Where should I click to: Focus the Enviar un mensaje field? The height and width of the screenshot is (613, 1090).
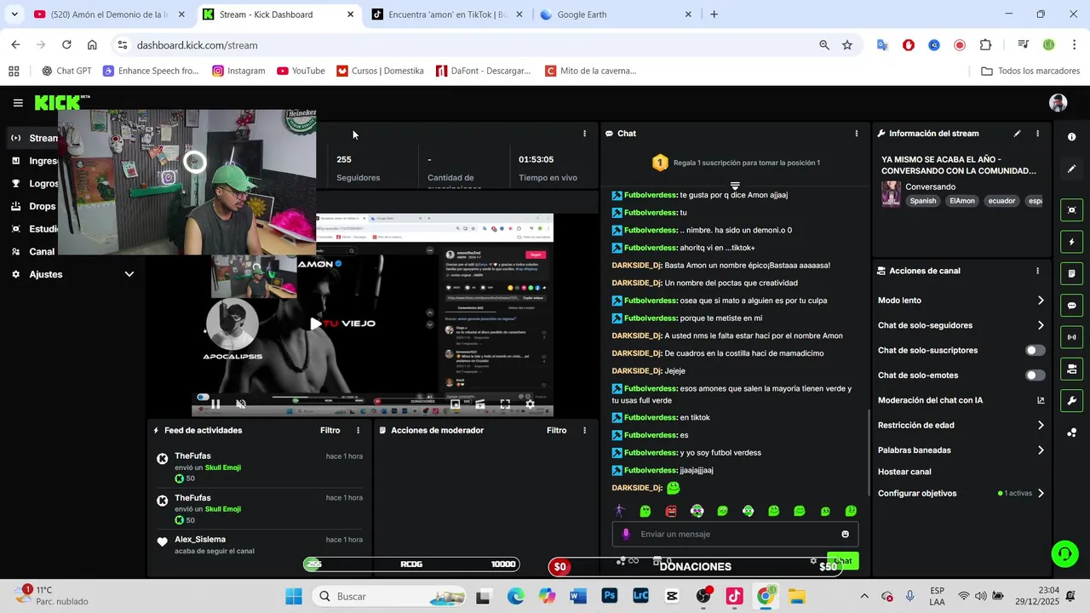[735, 534]
